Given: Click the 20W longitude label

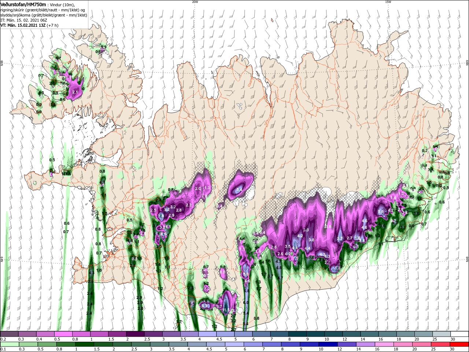Looking at the screenshot, I should pyautogui.click(x=195, y=2).
